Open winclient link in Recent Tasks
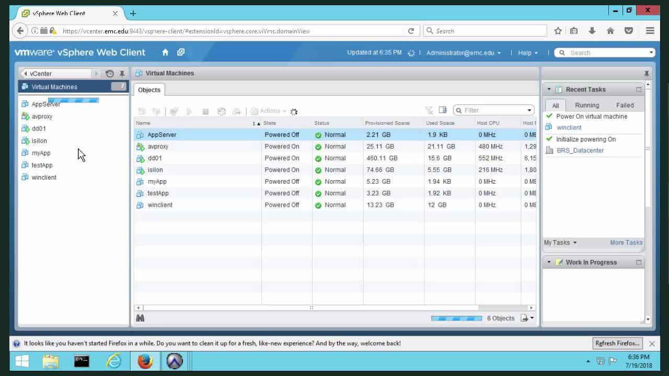This screenshot has height=376, width=669. 569,127
